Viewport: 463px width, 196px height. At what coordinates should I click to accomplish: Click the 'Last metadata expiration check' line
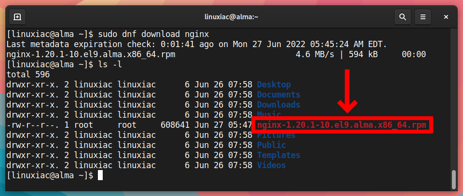tap(197, 45)
